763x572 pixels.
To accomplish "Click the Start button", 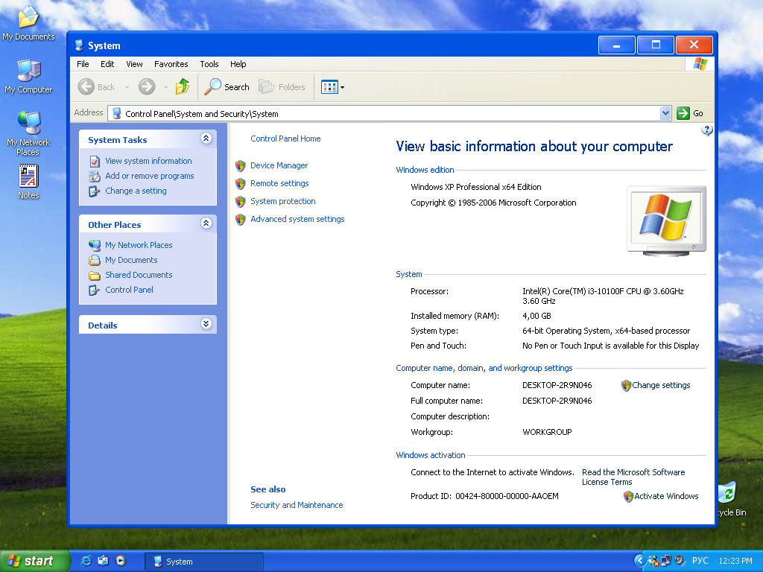I will click(x=34, y=562).
